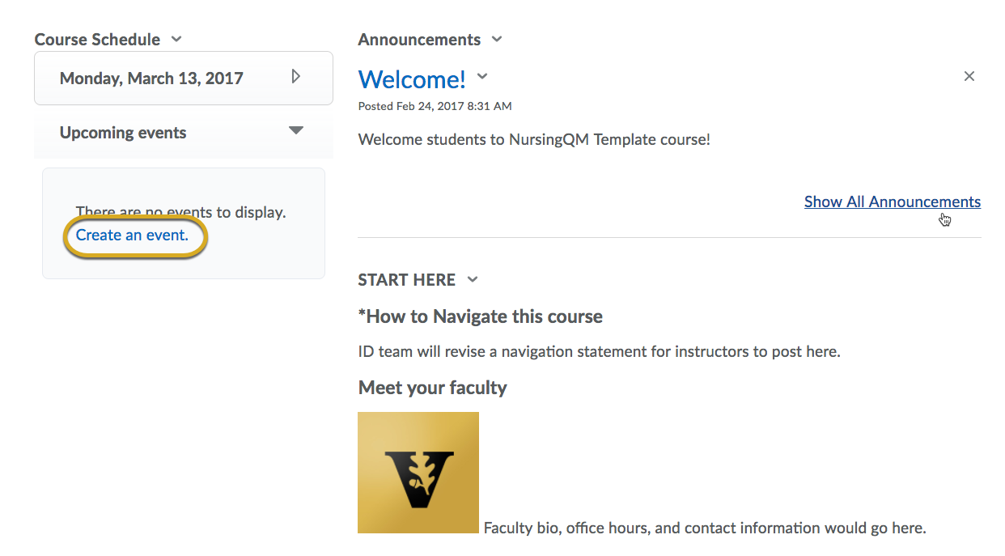Open the START HERE widget chevron
Viewport: 1005px width, 556px height.
473,280
